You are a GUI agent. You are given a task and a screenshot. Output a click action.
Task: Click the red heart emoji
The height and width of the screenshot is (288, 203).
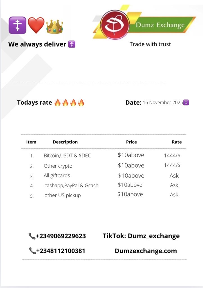[36, 25]
